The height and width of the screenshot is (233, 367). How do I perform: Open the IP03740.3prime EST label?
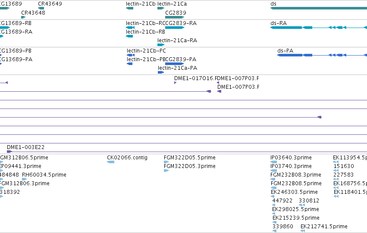click(x=291, y=166)
